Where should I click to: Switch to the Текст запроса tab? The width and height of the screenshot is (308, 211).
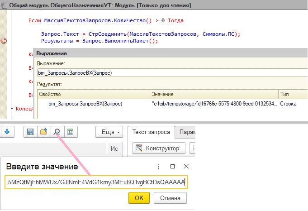point(151,132)
